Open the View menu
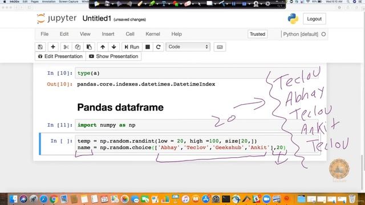Viewport: 365px width, 205px height. (x=85, y=34)
